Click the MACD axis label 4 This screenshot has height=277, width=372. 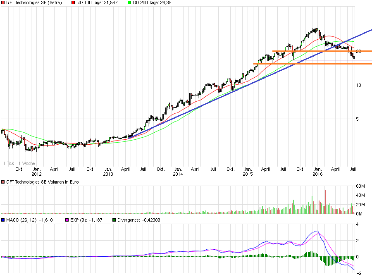pos(357,224)
